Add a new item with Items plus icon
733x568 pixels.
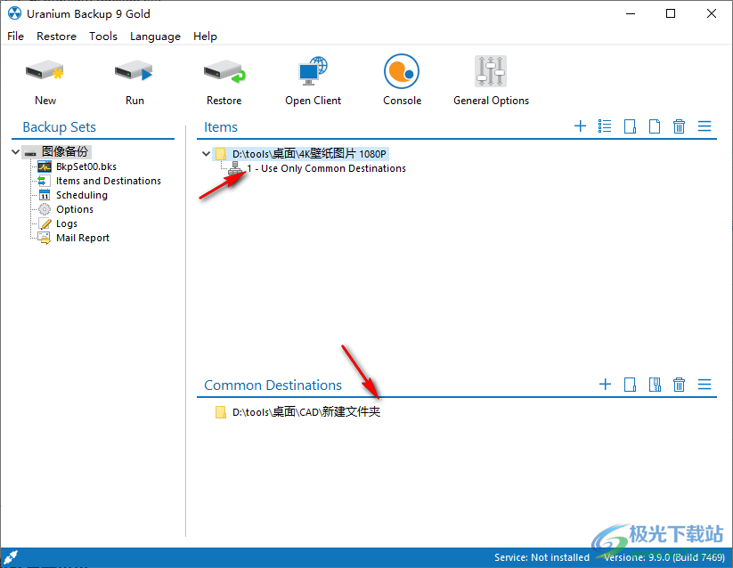[580, 126]
